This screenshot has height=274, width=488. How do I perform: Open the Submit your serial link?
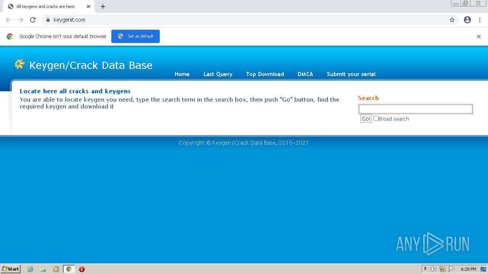351,74
